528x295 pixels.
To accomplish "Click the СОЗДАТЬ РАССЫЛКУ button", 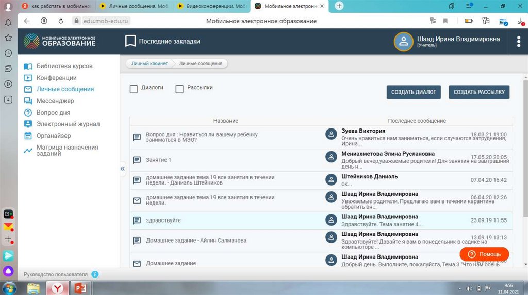I will pyautogui.click(x=479, y=92).
